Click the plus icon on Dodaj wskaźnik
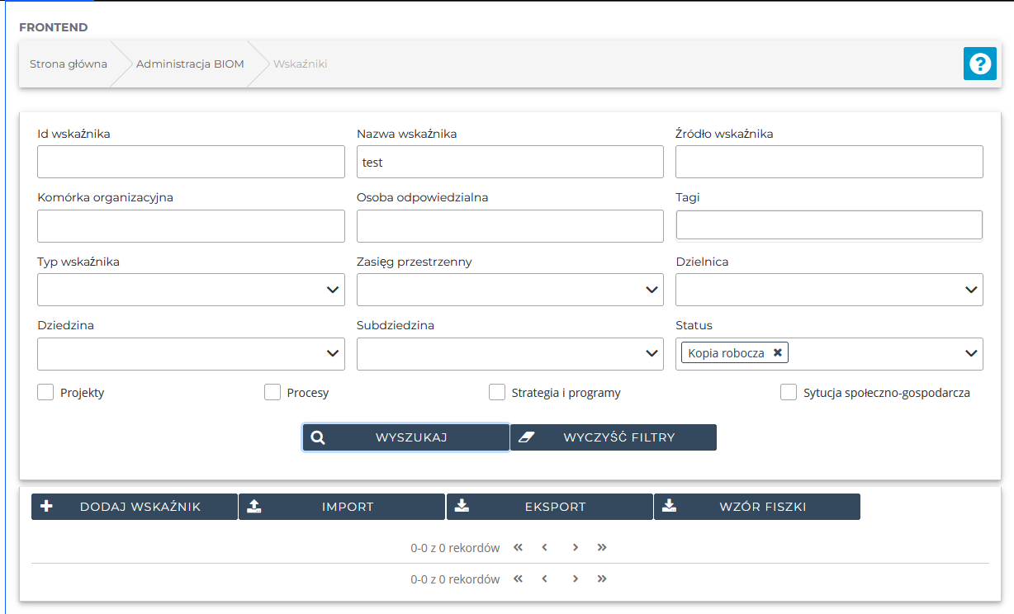Viewport: 1014px width, 614px height. click(46, 507)
